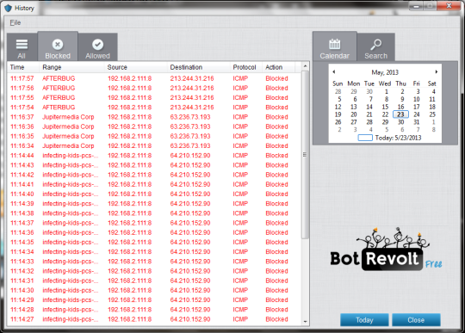465x333 pixels.
Task: Click source 192.168.2.111:8 in 11:14:42 row
Action: [129, 175]
